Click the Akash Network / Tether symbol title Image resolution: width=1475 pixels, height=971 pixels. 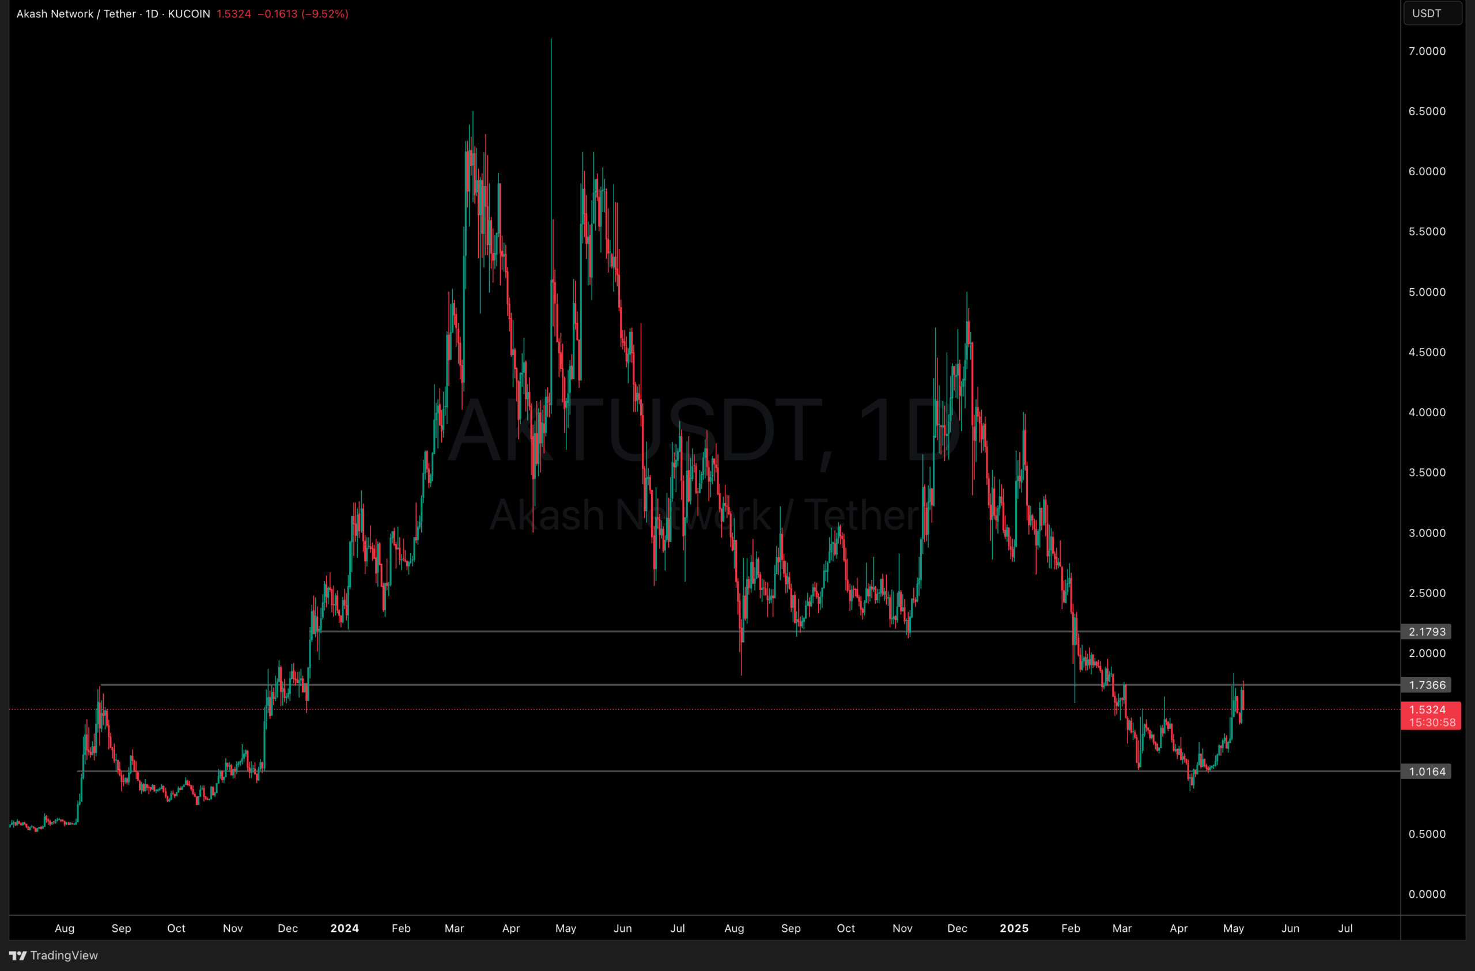coord(75,14)
